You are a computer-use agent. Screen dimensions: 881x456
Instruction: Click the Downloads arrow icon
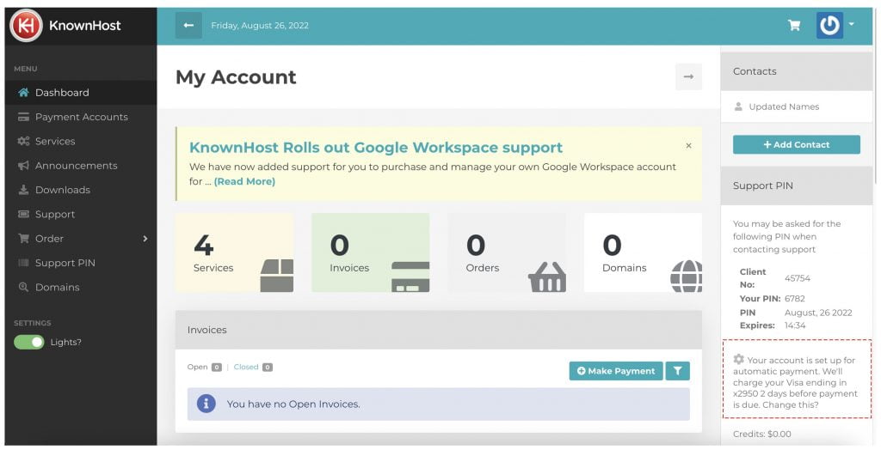point(23,190)
